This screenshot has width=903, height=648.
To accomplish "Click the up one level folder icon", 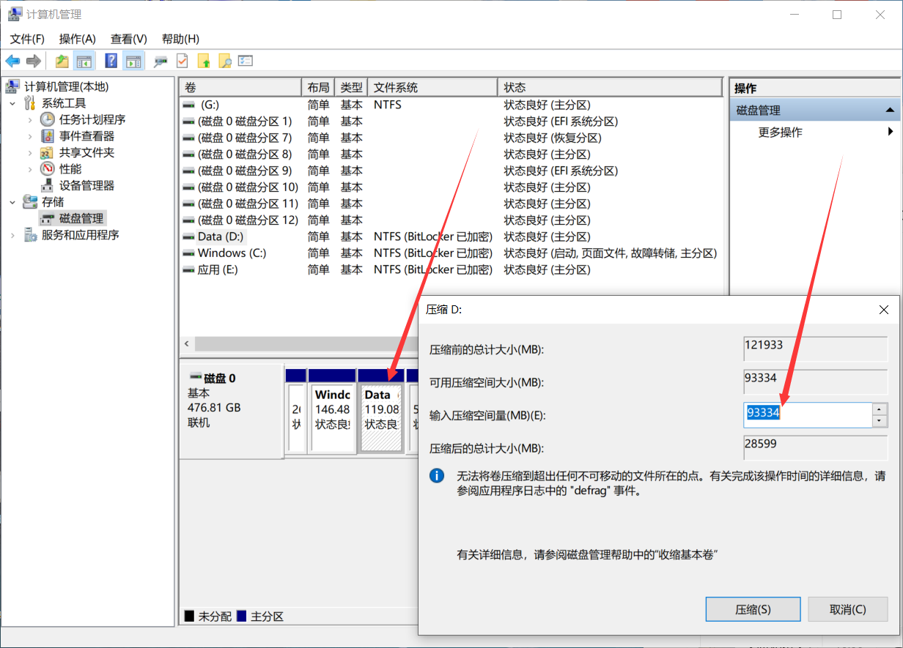I will 62,60.
